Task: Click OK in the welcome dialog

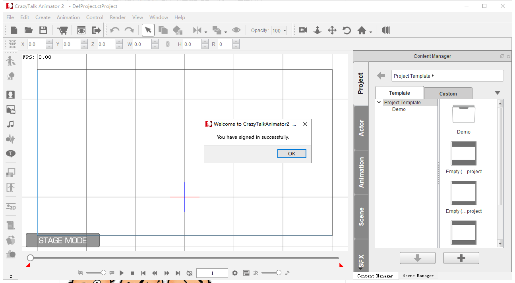Action: click(x=292, y=154)
